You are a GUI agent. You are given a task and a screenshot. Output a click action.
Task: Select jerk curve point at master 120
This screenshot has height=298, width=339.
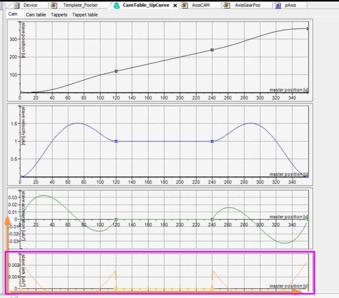point(116,289)
